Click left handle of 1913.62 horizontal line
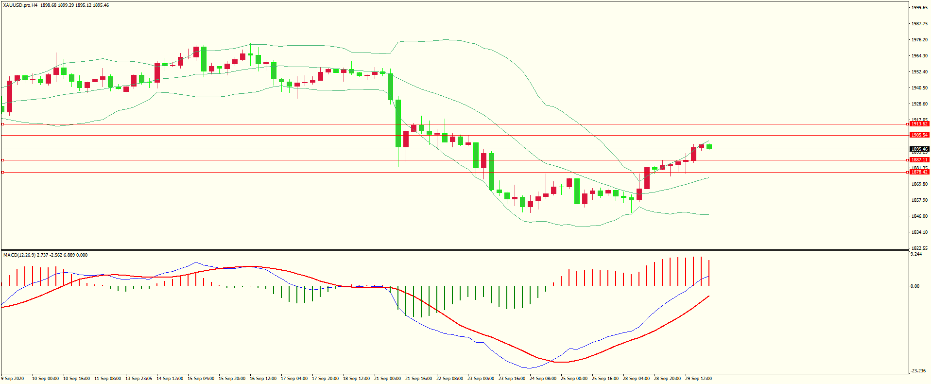 click(x=2, y=124)
